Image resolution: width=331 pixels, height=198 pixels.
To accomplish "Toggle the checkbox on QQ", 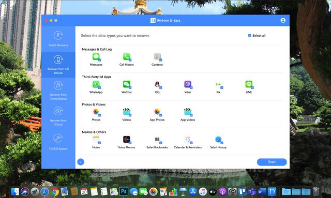I will point(161,87).
